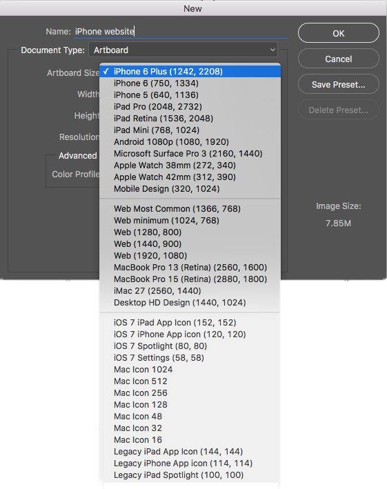Viewport: 387px width, 489px height.
Task: Pick Mac Icon 256 preset
Action: point(190,393)
